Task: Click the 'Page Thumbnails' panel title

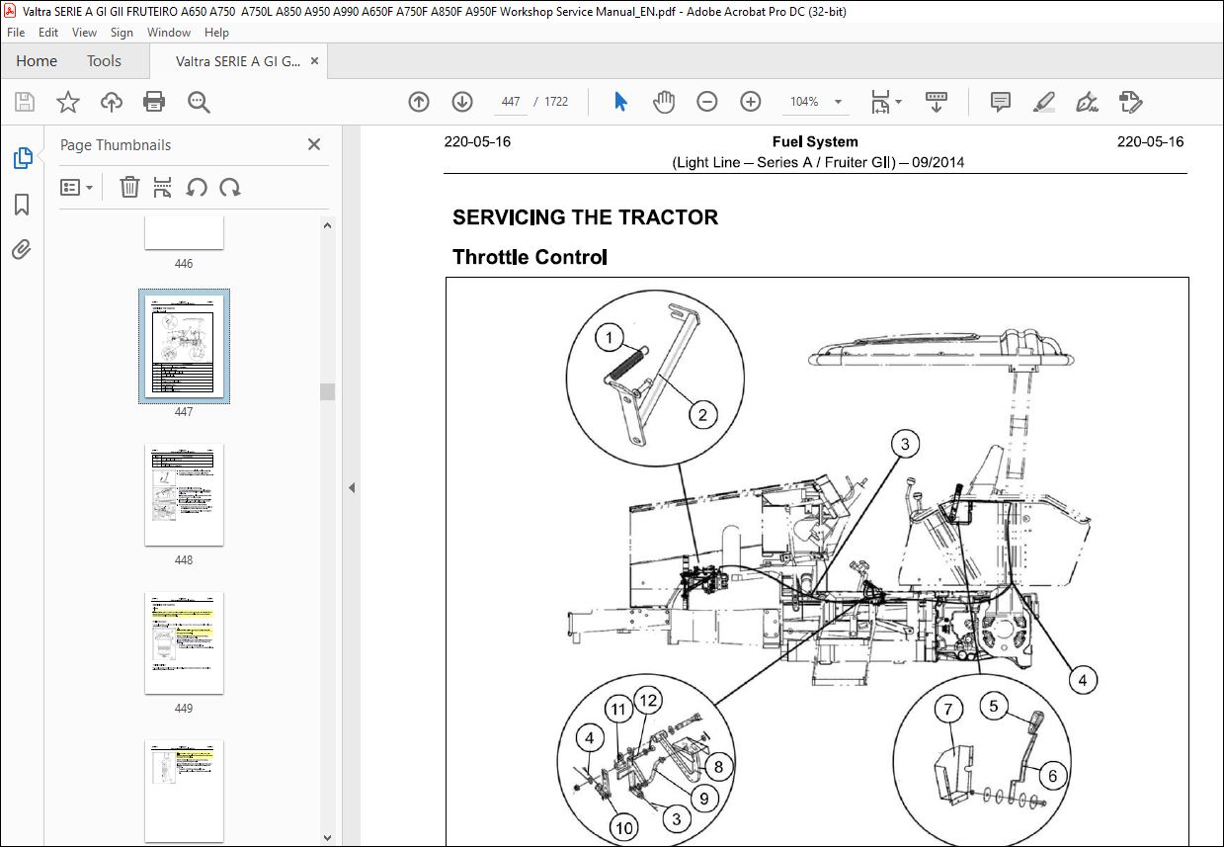Action: point(116,145)
